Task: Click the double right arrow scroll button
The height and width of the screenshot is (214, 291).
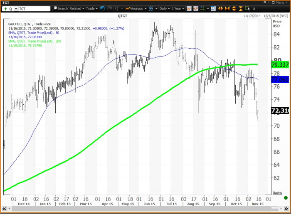Action: point(286,209)
